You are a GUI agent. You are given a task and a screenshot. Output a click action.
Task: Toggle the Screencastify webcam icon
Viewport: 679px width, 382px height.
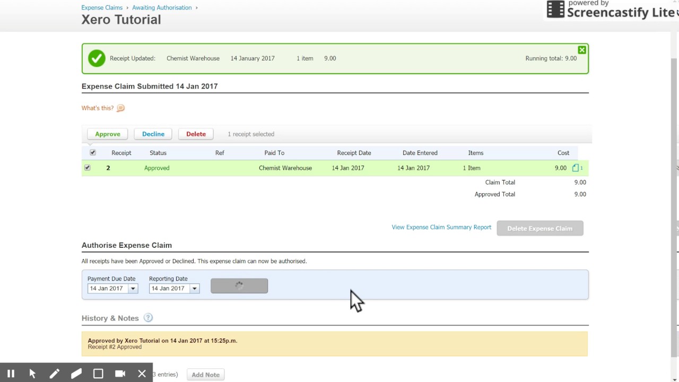120,374
